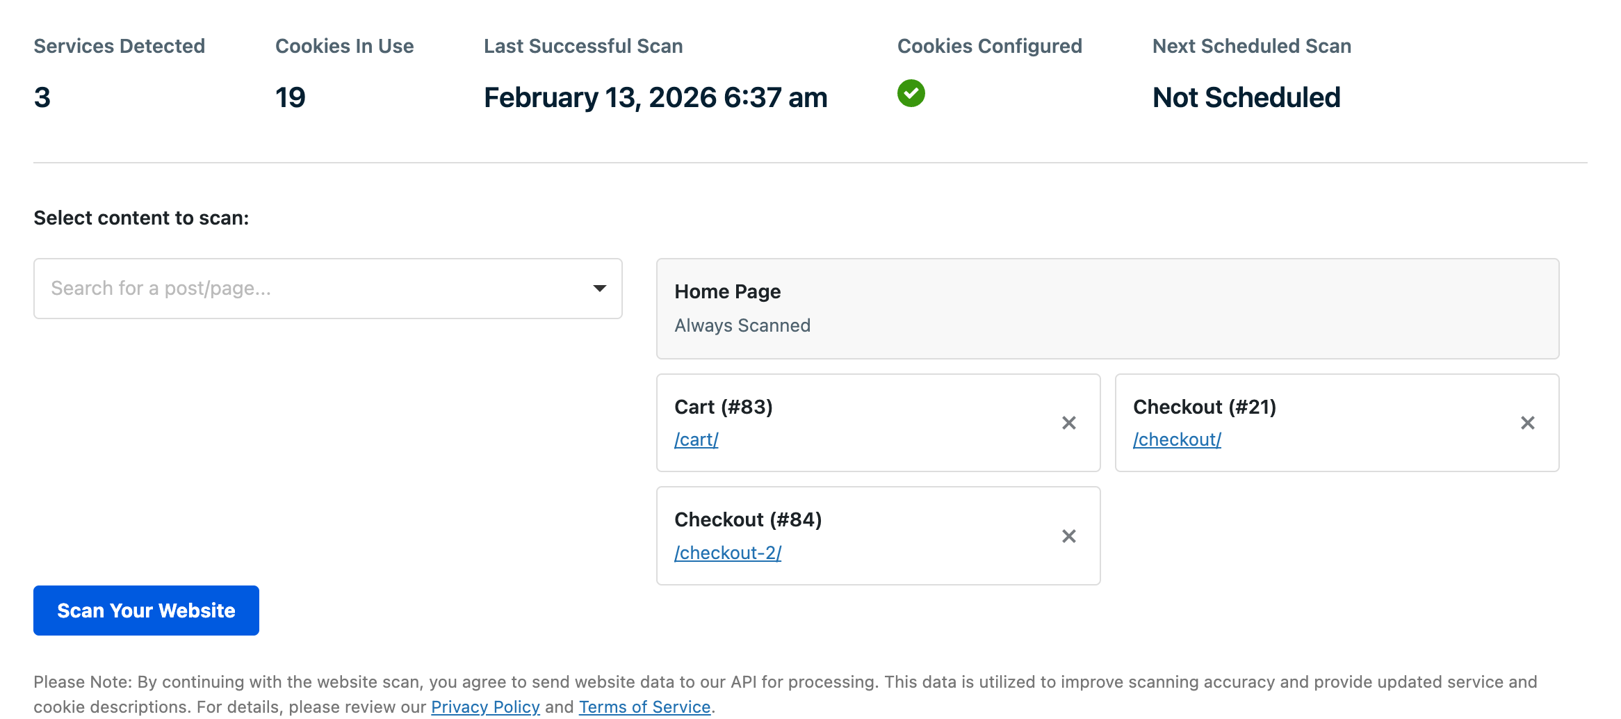
Task: Remove Cart (#83) from scan list
Action: [x=1068, y=423]
